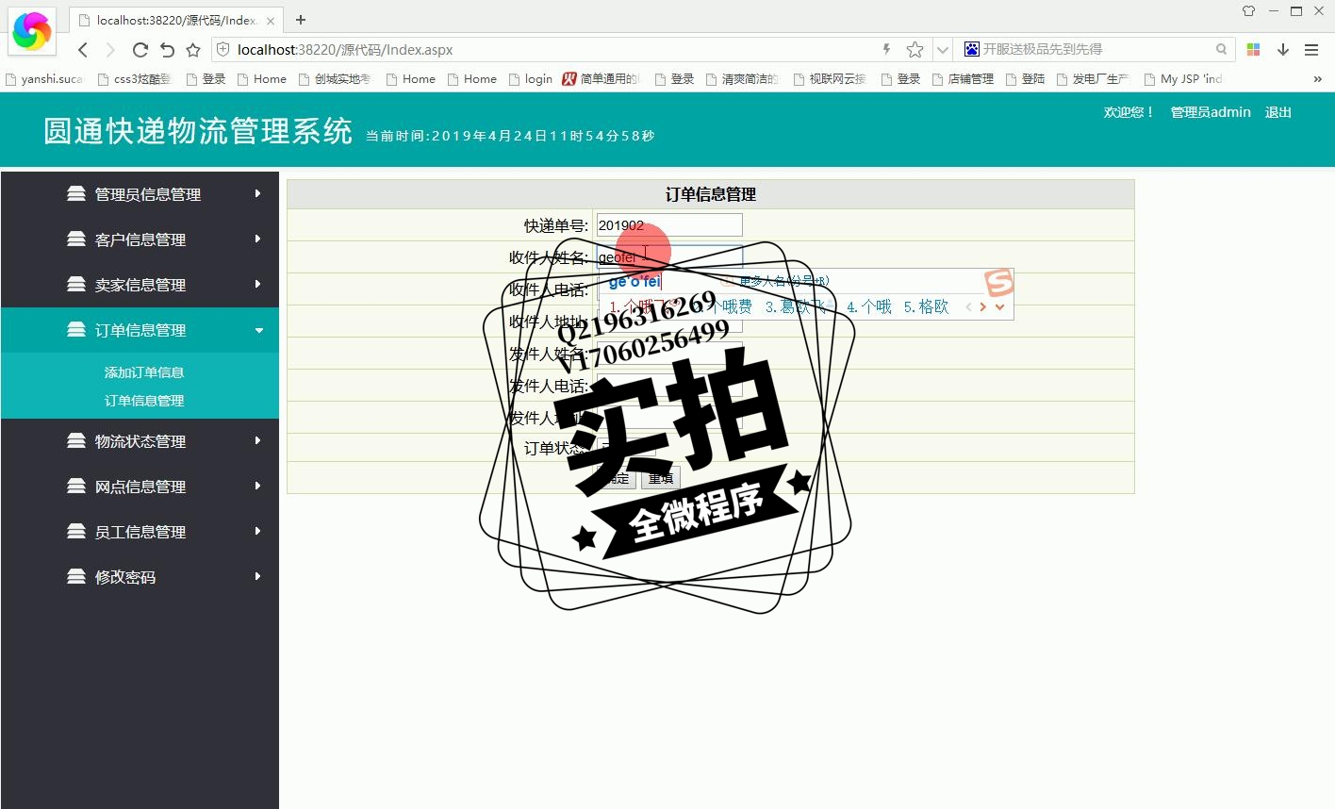Go to next IME candidate page arrow

(983, 306)
